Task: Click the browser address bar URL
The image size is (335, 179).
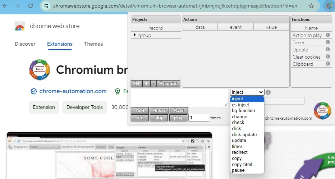Action: 175,6
